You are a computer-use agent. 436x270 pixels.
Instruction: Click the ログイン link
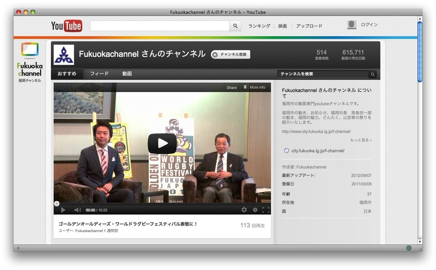click(369, 25)
